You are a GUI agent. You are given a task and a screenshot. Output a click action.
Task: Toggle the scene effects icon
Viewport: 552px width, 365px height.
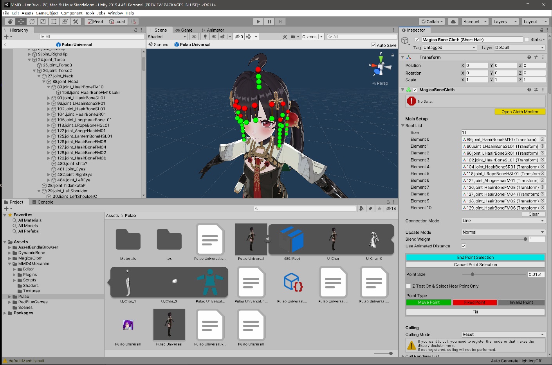point(223,37)
